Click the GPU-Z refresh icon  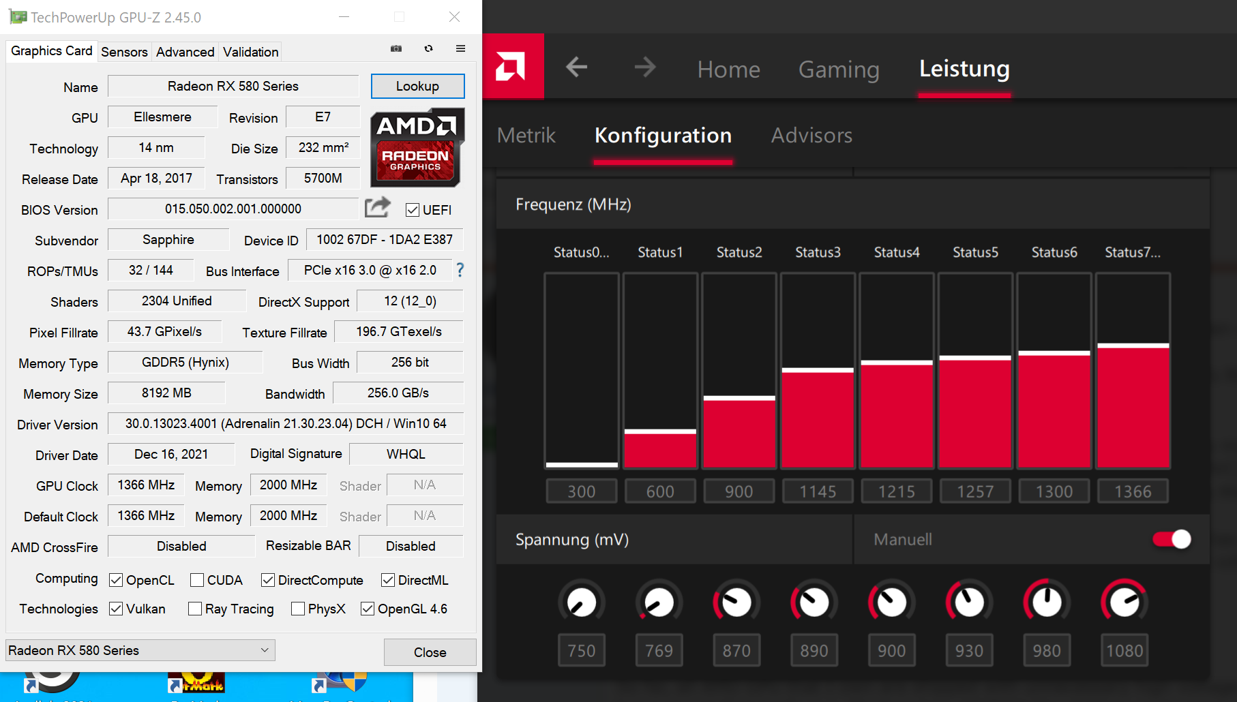click(428, 48)
